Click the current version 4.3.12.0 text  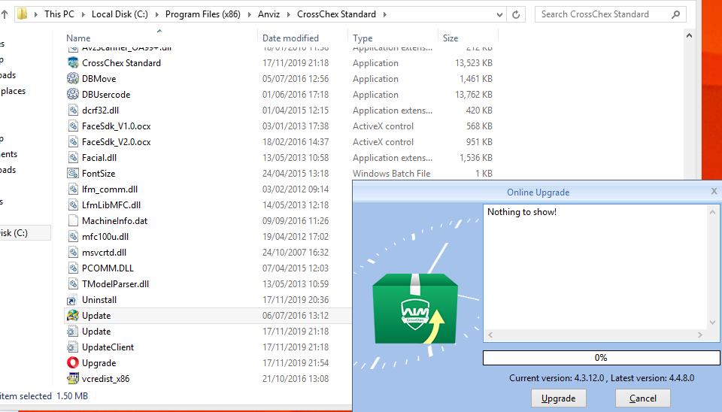pyautogui.click(x=557, y=378)
